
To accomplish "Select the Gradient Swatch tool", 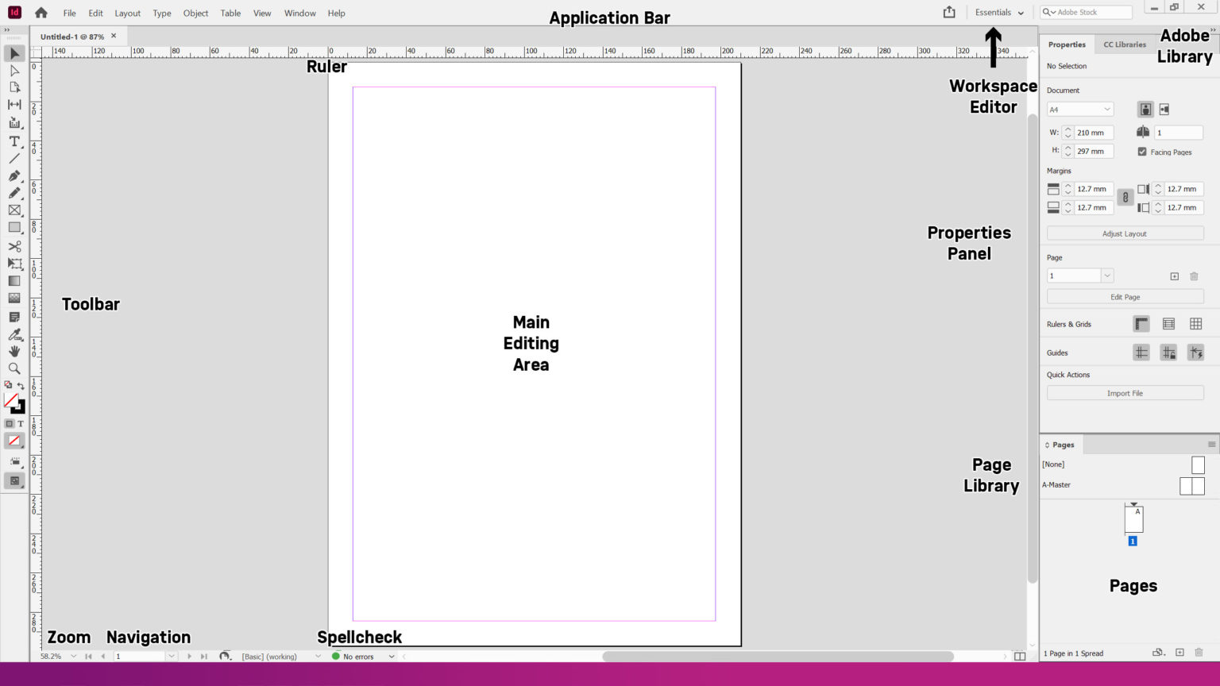I will click(14, 280).
